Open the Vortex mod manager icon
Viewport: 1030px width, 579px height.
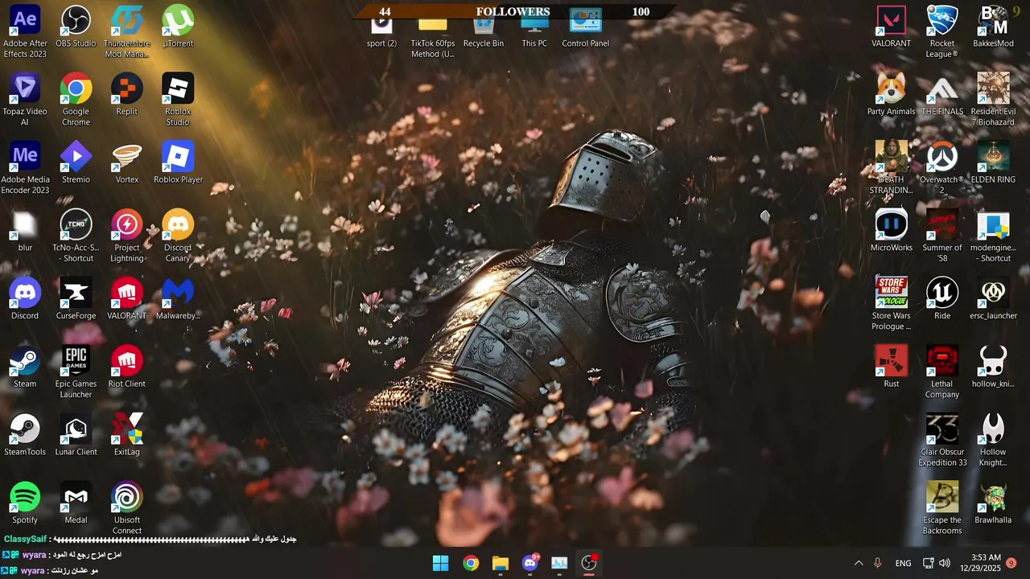click(126, 163)
